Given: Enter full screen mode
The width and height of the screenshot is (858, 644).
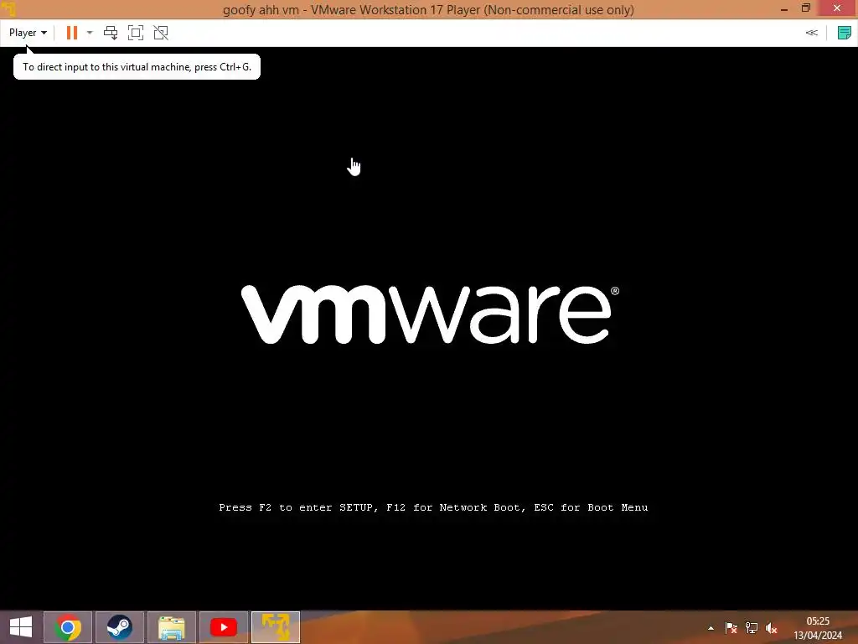Looking at the screenshot, I should [136, 33].
